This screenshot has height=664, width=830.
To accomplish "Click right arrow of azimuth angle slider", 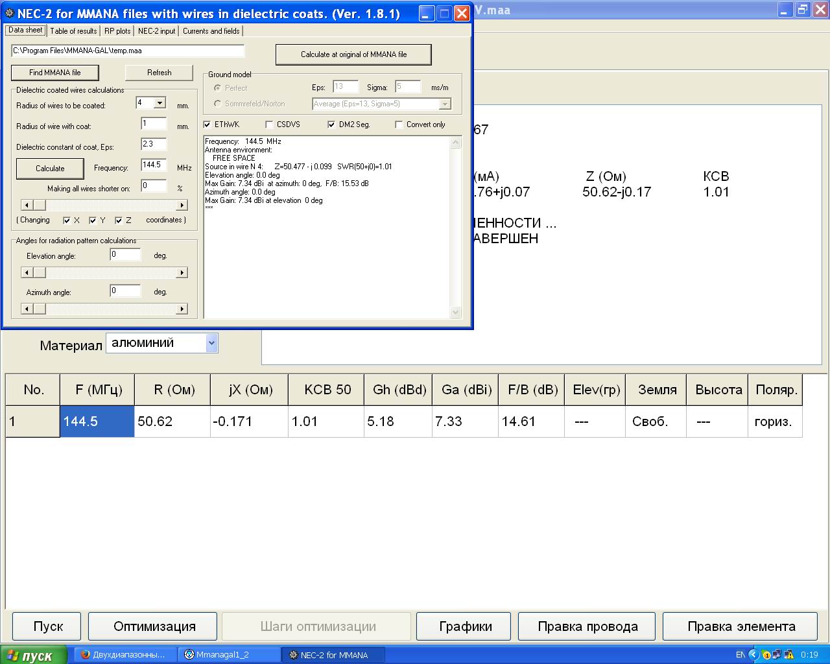I will click(182, 309).
